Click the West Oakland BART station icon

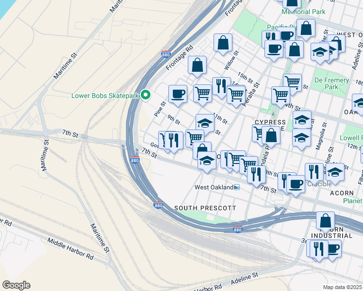click(x=237, y=187)
